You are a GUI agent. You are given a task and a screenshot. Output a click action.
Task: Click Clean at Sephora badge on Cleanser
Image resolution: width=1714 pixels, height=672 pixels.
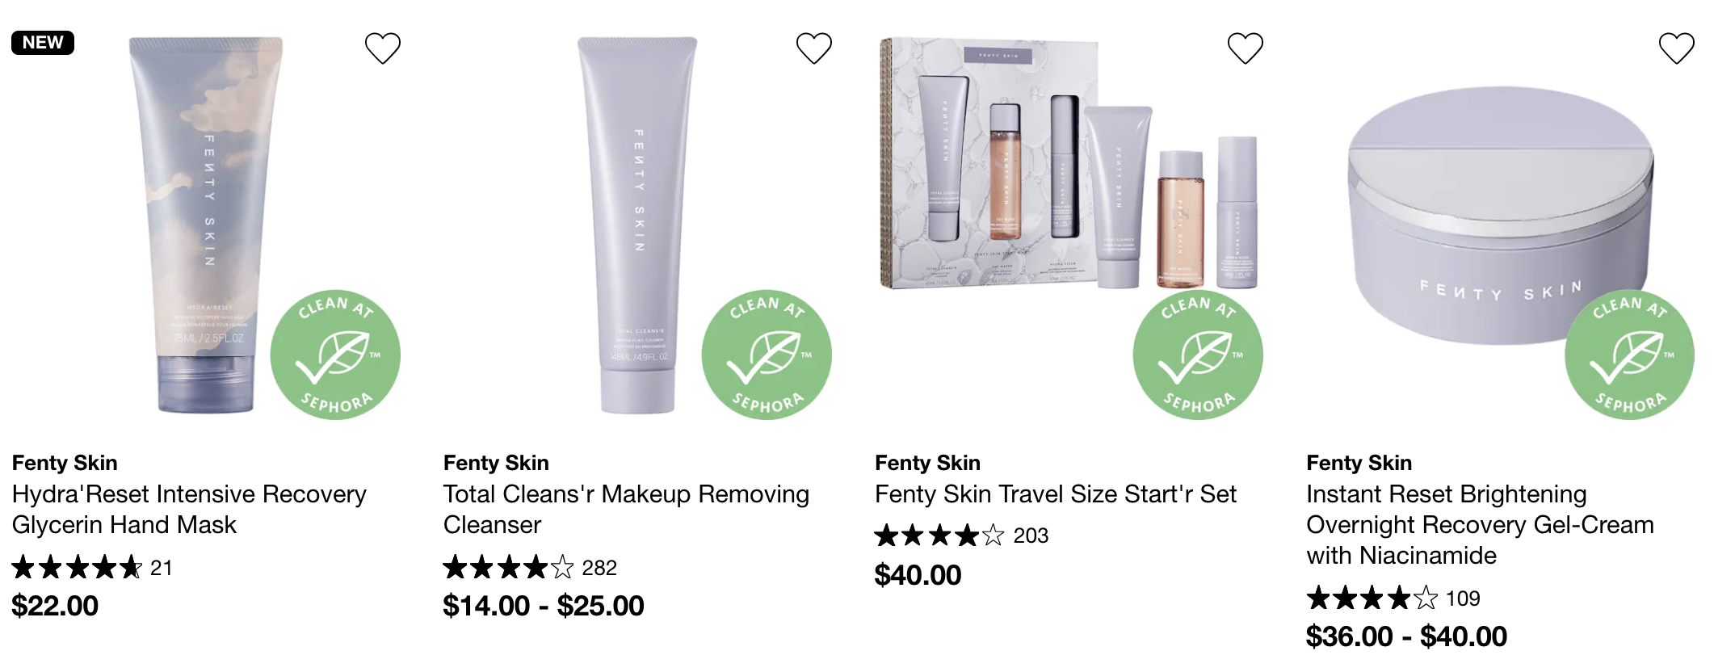click(x=767, y=355)
